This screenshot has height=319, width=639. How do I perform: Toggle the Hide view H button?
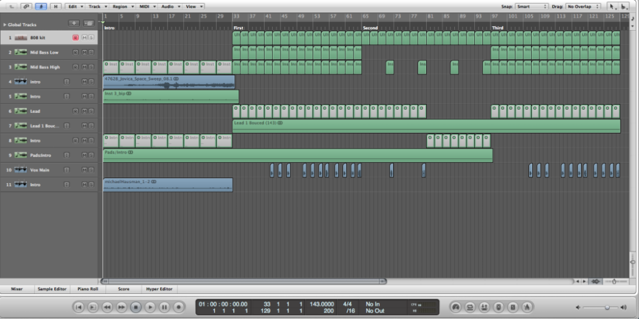56,6
